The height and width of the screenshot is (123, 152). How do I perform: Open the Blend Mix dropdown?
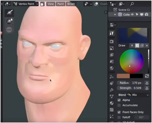click(x=138, y=95)
